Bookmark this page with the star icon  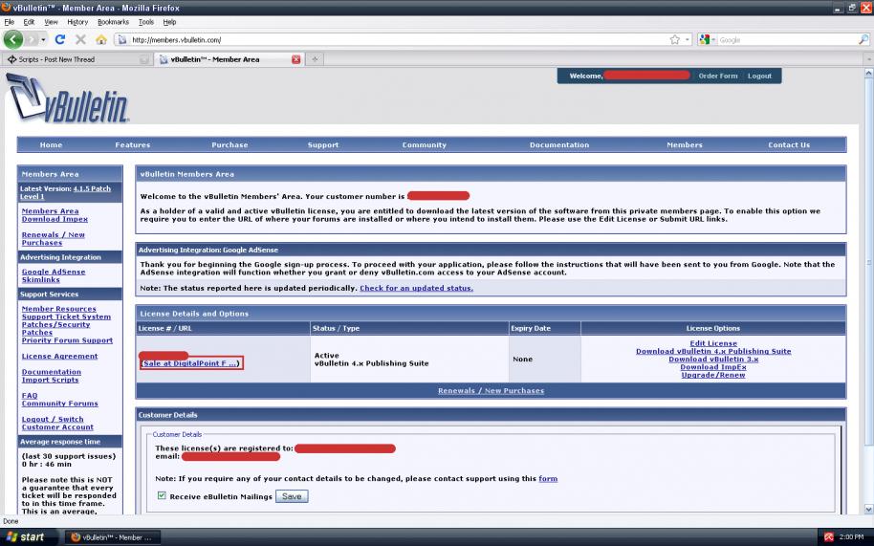674,39
